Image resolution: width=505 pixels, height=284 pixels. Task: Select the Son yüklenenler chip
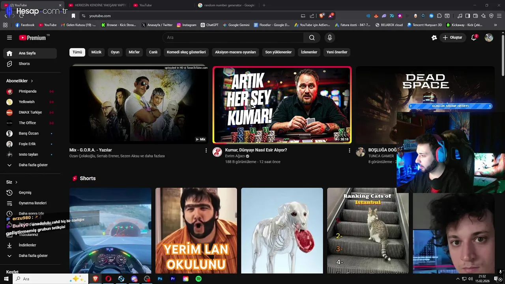pyautogui.click(x=279, y=52)
